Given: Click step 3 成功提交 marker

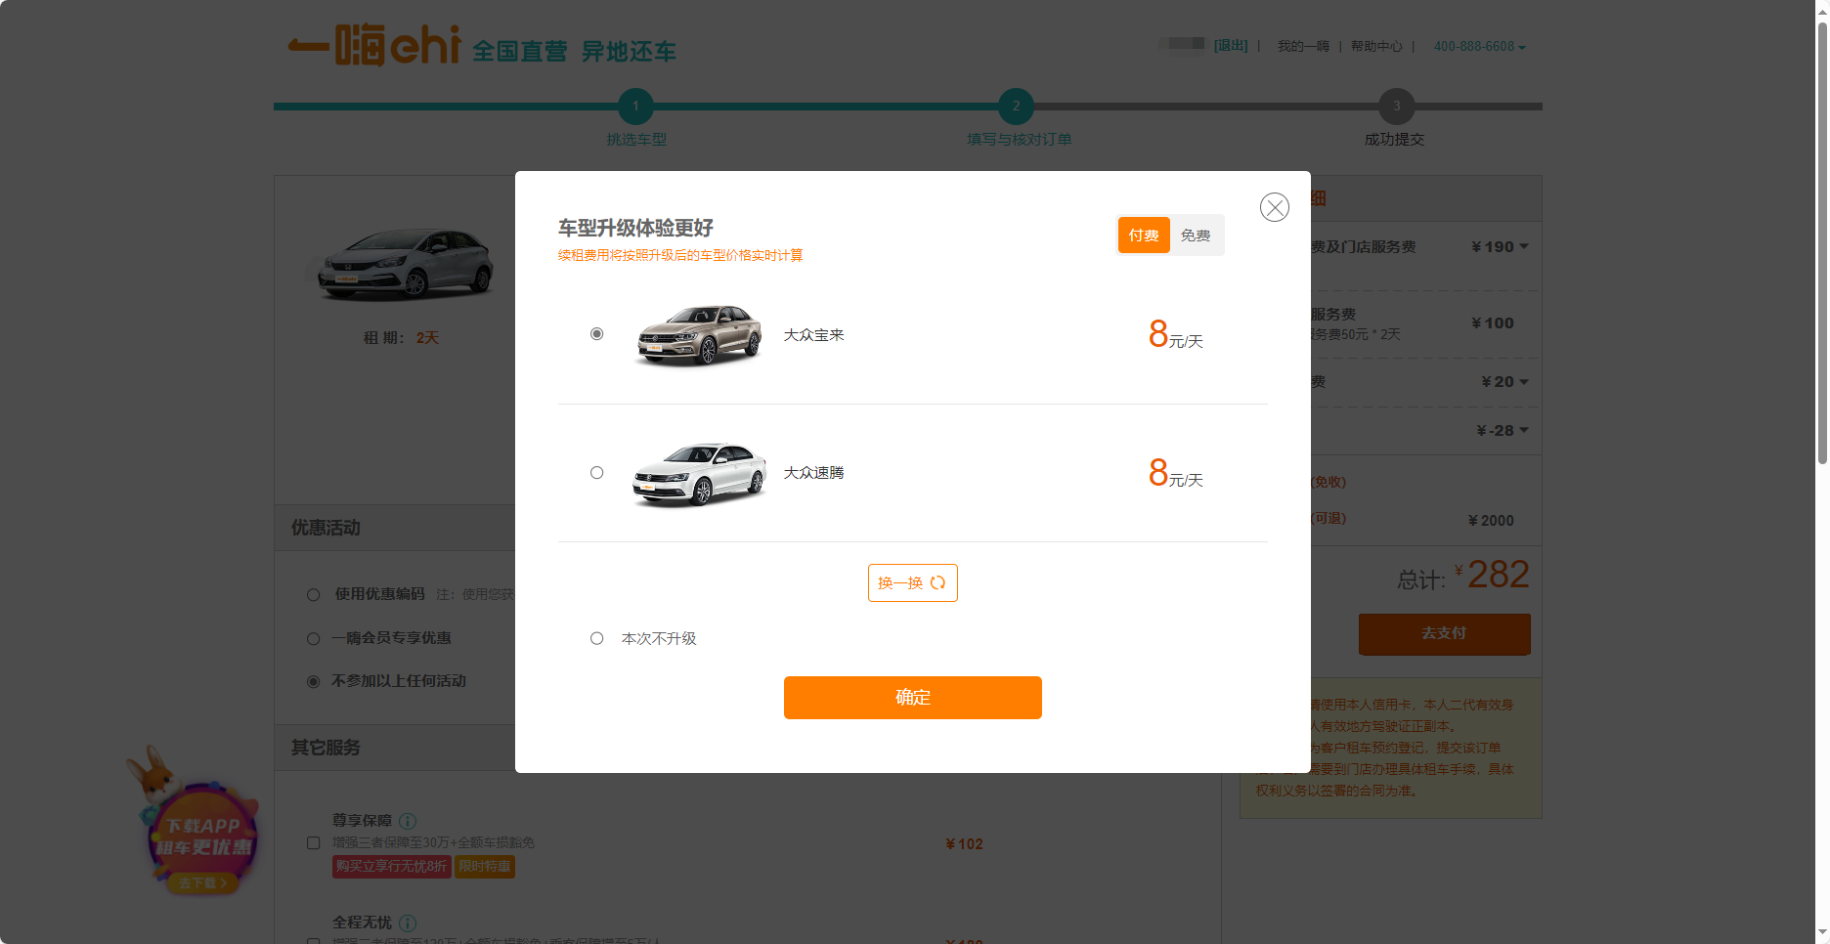Looking at the screenshot, I should tap(1396, 107).
